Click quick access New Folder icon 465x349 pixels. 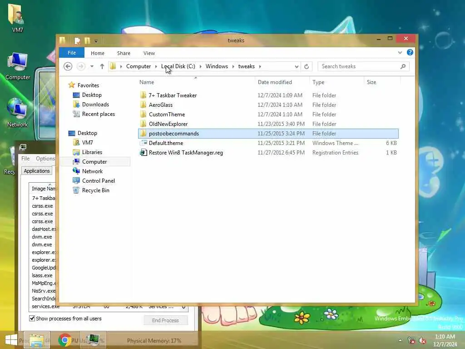click(x=87, y=40)
